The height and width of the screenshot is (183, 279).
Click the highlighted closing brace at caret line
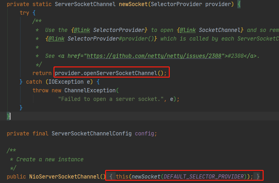point(8,116)
